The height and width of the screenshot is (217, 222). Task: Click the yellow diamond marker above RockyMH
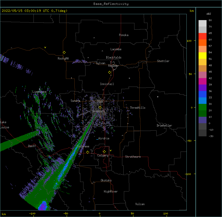pos(64,53)
